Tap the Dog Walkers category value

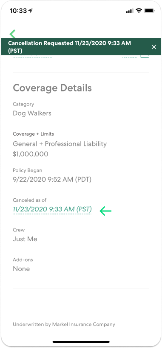(32, 113)
